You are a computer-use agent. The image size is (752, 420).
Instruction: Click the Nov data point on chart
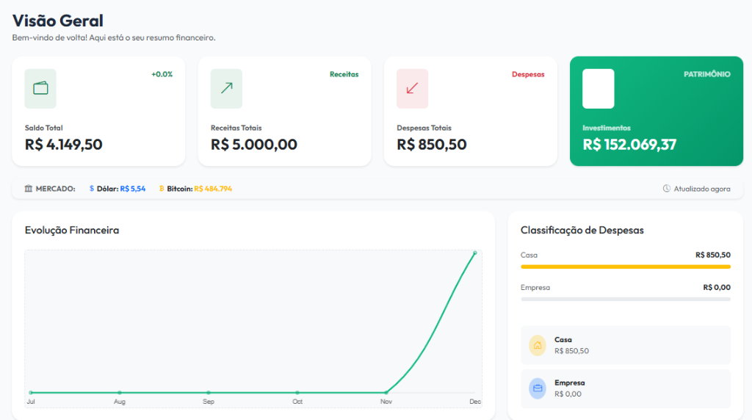point(386,393)
